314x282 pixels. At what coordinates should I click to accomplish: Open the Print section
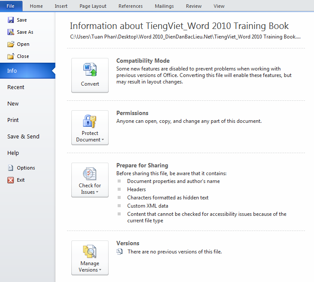pos(13,120)
